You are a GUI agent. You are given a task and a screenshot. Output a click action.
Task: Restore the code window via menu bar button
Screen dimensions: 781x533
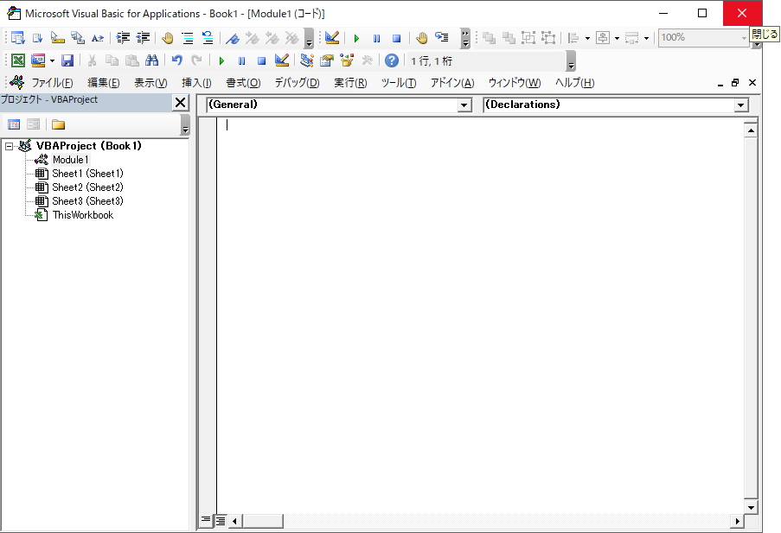click(735, 83)
